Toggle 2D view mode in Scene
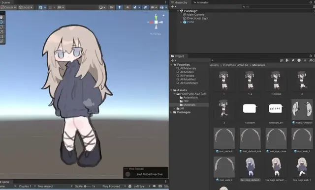The image size is (315, 190). click(111, 7)
